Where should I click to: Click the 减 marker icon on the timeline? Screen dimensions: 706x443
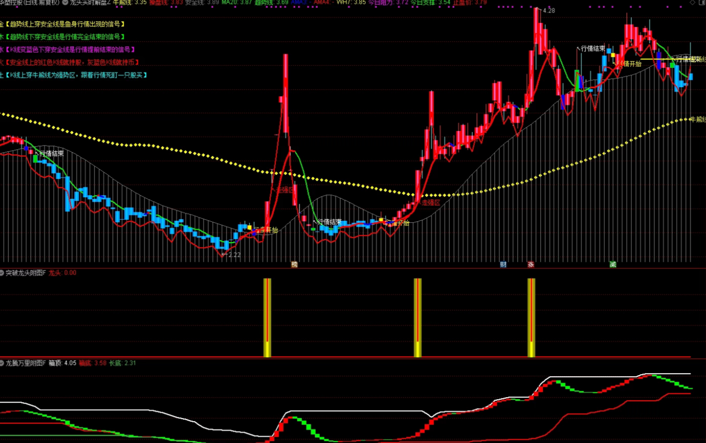(613, 265)
